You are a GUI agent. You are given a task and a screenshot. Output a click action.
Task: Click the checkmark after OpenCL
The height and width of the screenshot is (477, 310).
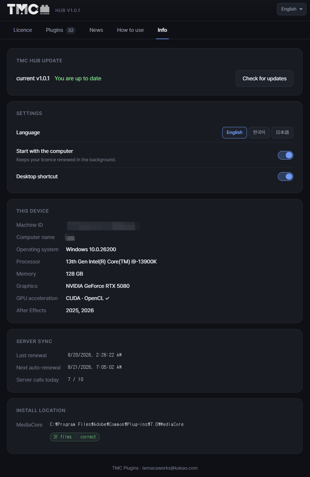tap(107, 298)
